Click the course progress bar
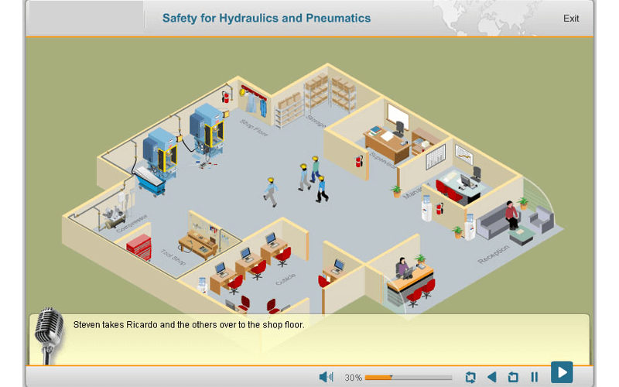 pyautogui.click(x=408, y=378)
